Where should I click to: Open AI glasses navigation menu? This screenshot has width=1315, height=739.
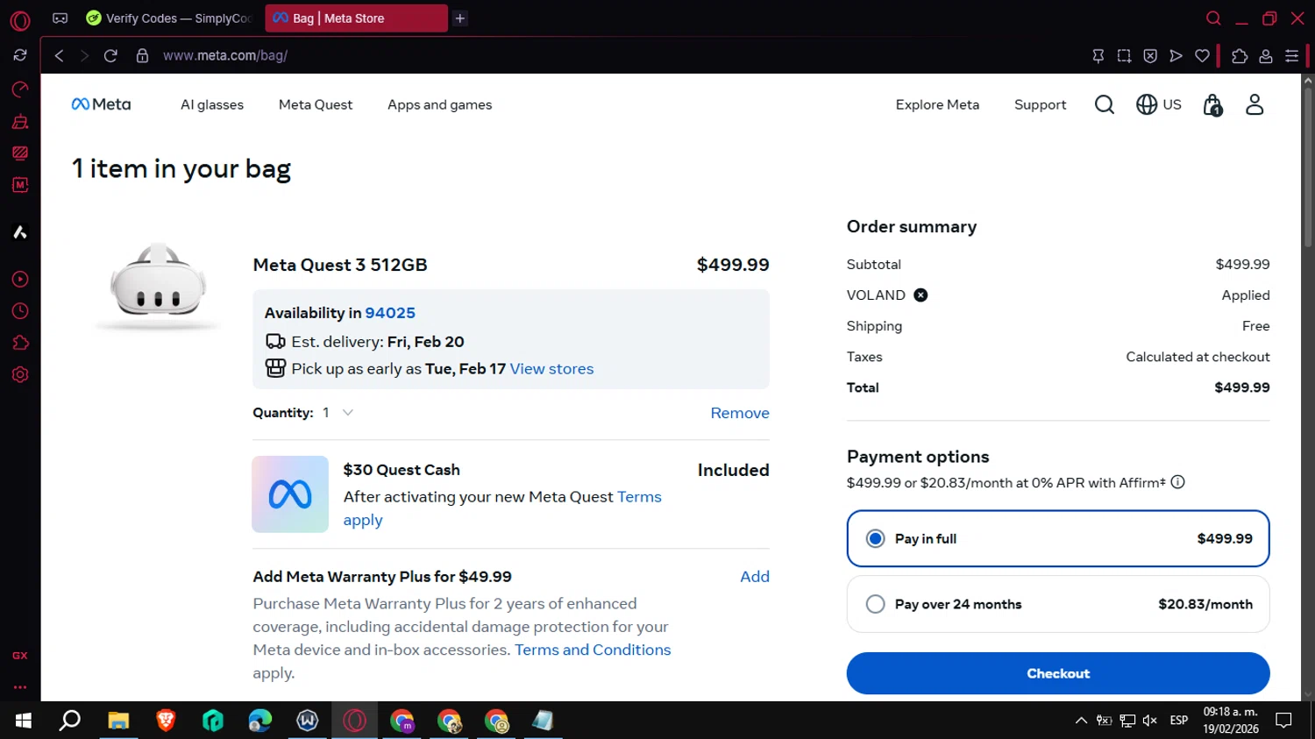212,104
